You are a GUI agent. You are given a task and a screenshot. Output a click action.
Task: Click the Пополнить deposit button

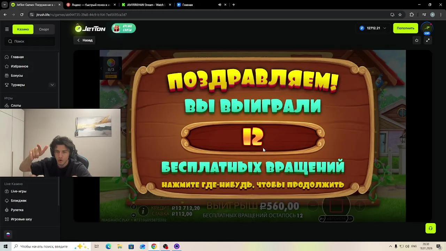[406, 28]
